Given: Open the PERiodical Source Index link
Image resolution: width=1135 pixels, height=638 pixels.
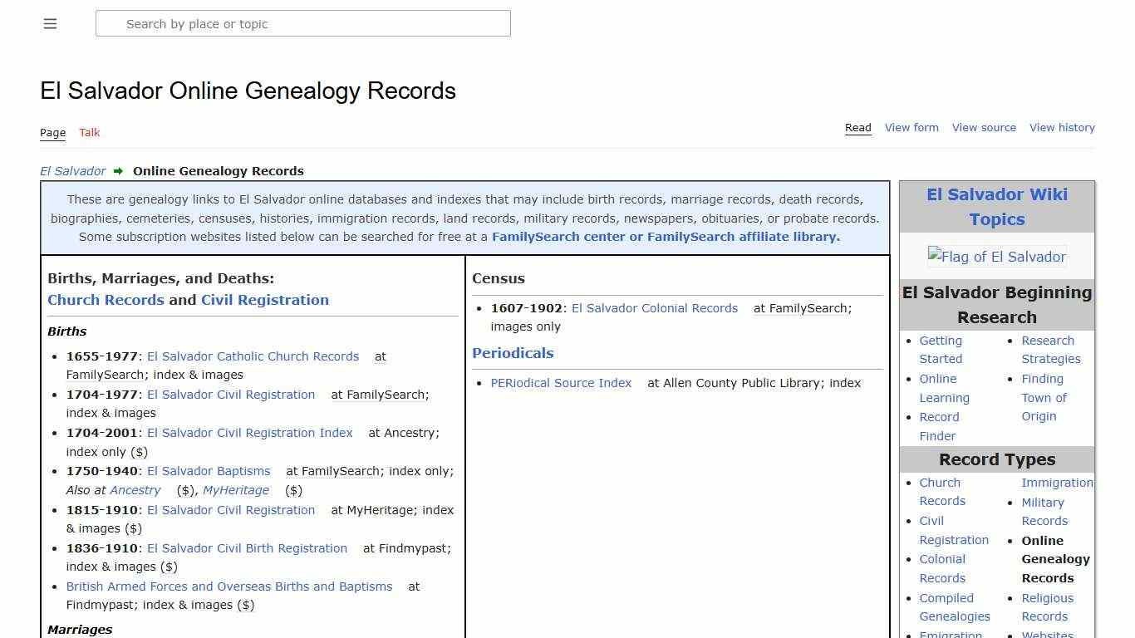Looking at the screenshot, I should pos(561,383).
